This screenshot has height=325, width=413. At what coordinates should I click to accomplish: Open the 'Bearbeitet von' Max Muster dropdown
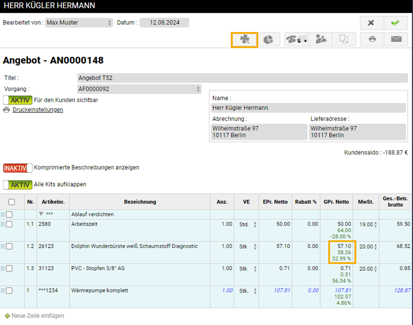(79, 22)
